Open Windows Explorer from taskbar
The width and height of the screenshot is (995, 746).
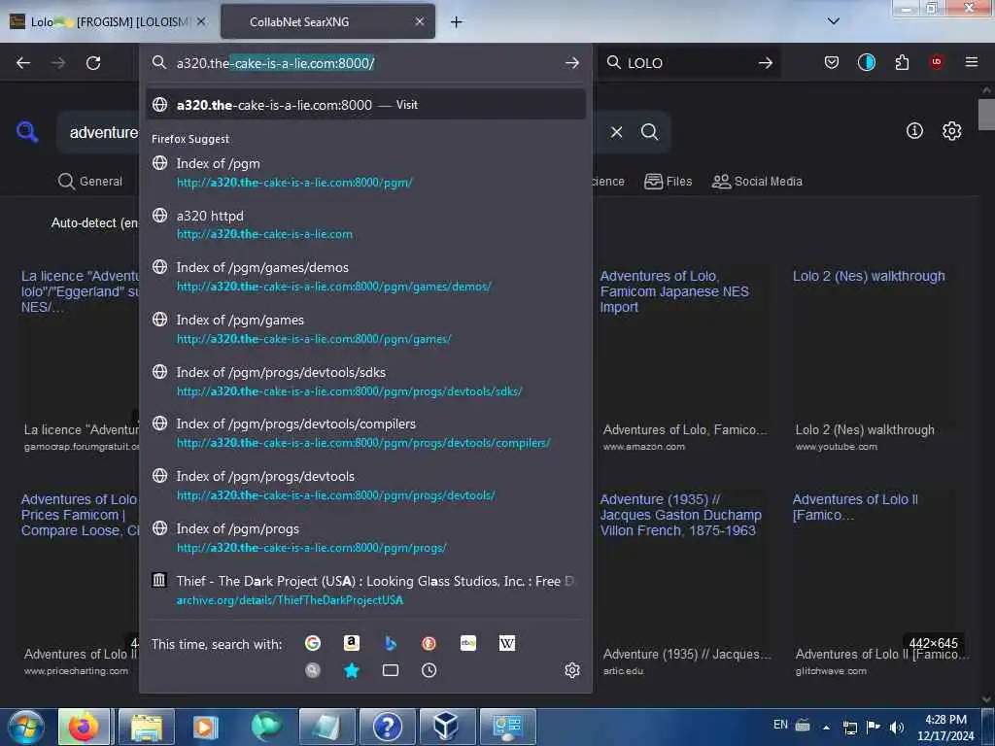coord(147,727)
